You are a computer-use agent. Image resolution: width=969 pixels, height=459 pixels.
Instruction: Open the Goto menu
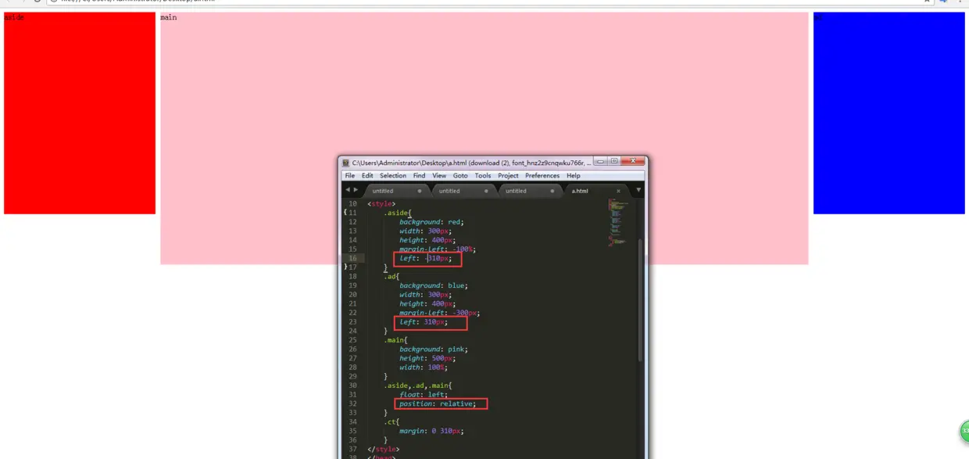coord(460,176)
